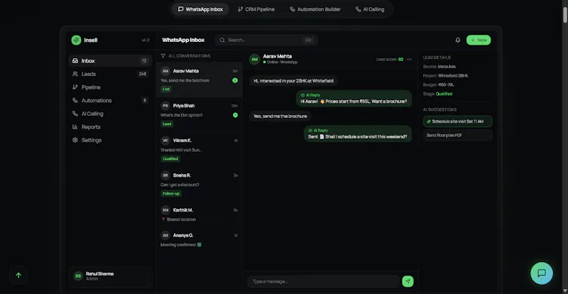
Task: Click the Qualified tag on Vikram K.
Action: (170, 159)
